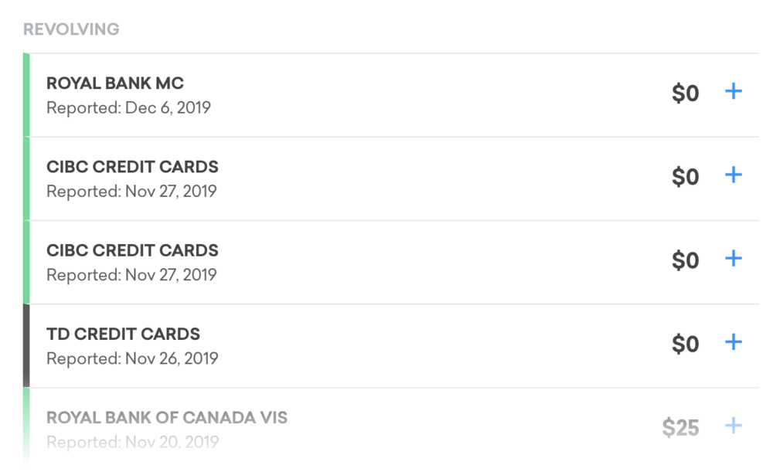Expand ROYAL BANK OF CANADA VIS plus icon
The height and width of the screenshot is (472, 773).
[733, 426]
